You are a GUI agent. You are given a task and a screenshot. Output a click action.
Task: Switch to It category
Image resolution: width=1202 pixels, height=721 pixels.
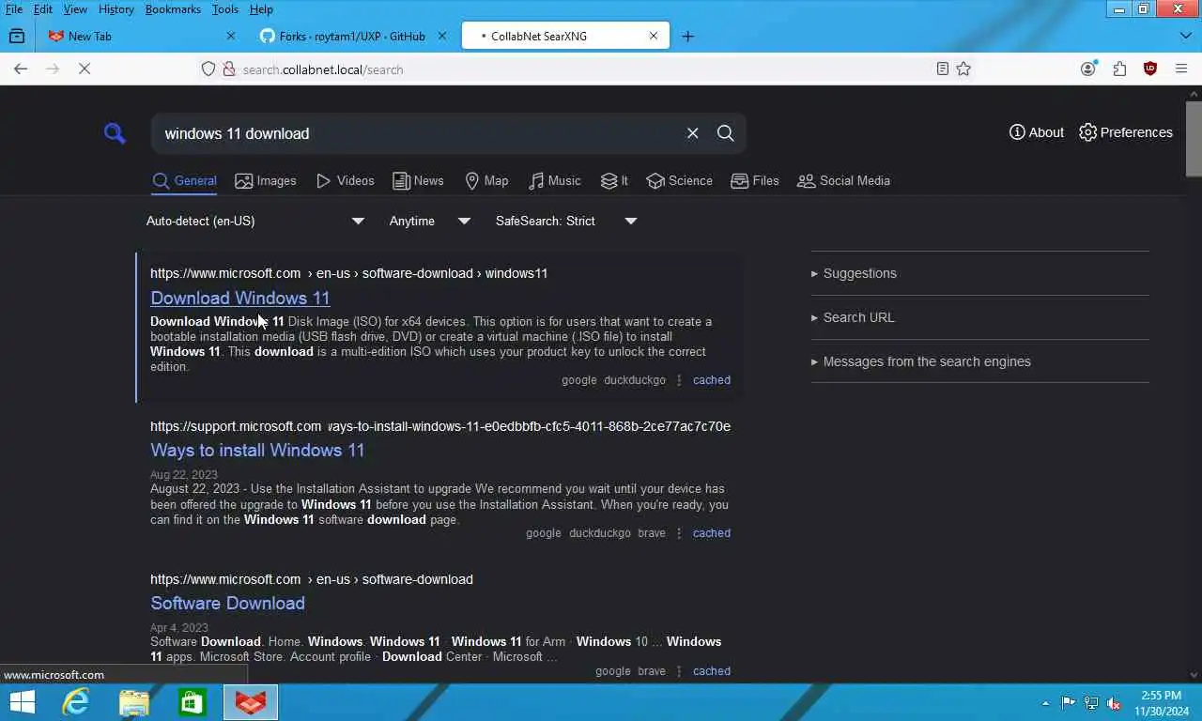(614, 180)
